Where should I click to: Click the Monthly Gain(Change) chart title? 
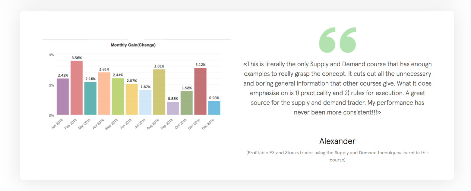pyautogui.click(x=133, y=45)
